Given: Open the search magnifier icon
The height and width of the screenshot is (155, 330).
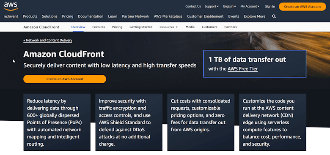Looking at the screenshot, I should [274, 16].
